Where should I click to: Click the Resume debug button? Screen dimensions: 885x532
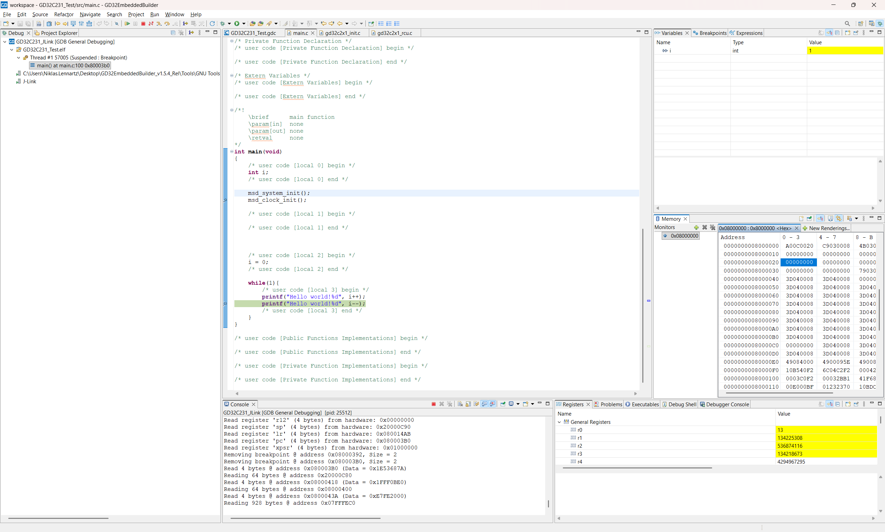[127, 23]
